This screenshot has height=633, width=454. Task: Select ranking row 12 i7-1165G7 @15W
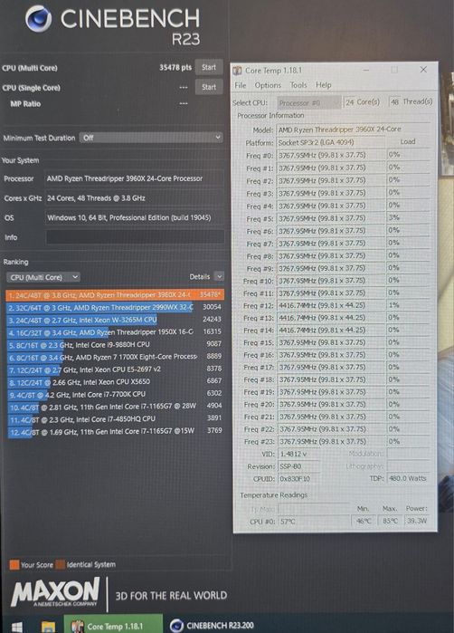click(x=115, y=431)
